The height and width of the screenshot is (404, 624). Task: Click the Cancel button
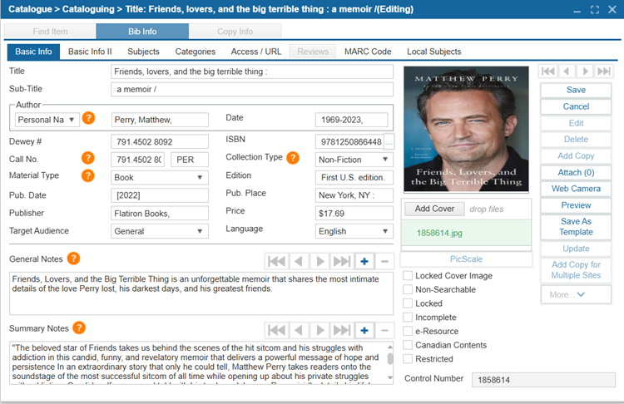point(576,106)
